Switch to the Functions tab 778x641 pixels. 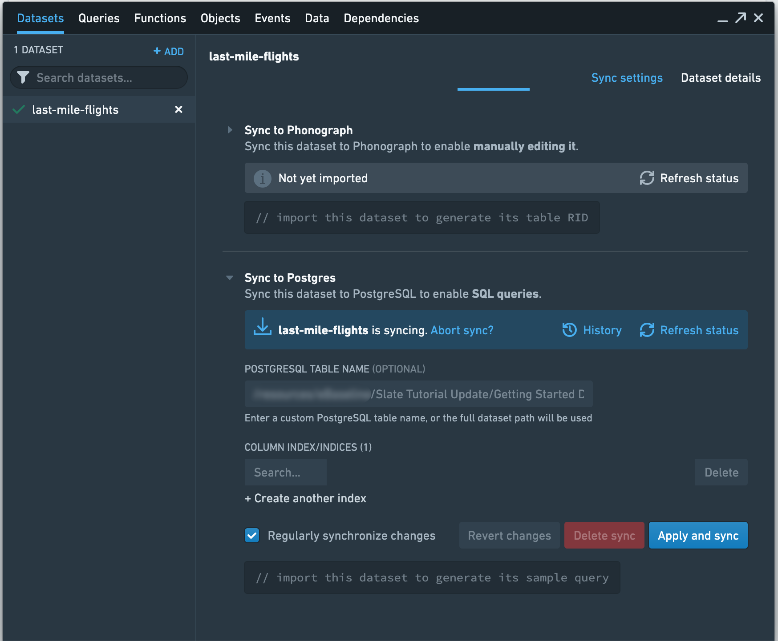coord(160,18)
